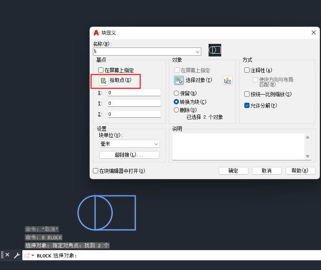Screen dimensions: 321x270
Task: Open the Quick Select icon
Action: tap(227, 80)
